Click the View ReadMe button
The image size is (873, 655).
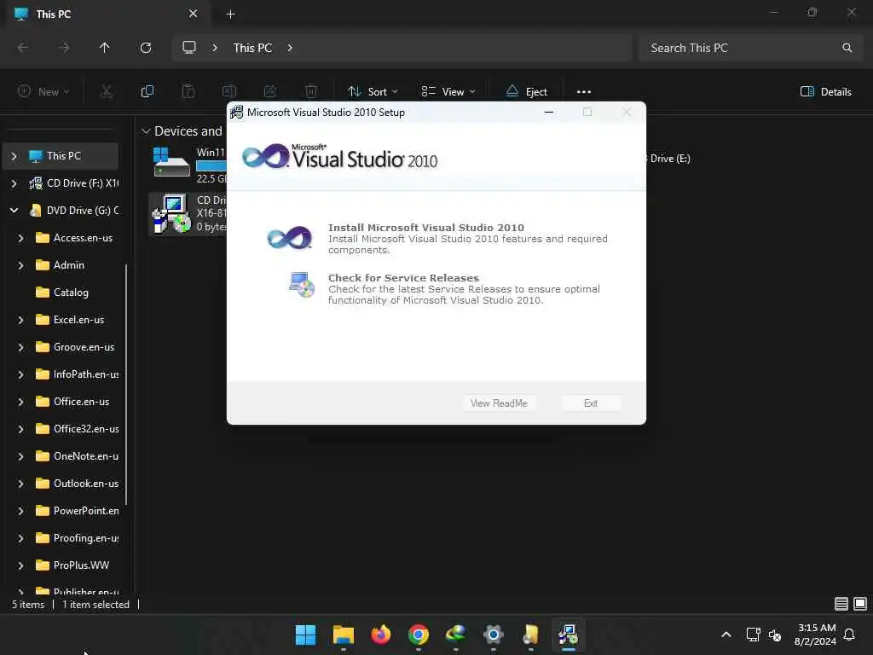click(x=498, y=403)
